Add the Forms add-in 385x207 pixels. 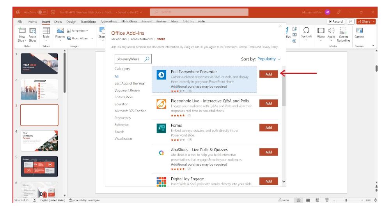pos(269,127)
